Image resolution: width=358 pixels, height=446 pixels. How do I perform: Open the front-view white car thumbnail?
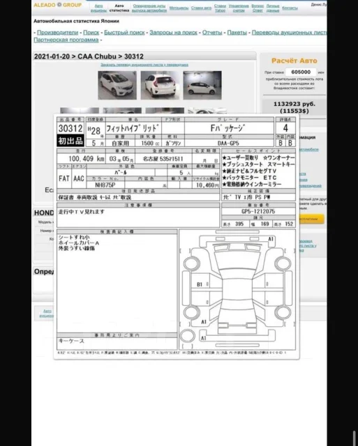pyautogui.click(x=117, y=85)
